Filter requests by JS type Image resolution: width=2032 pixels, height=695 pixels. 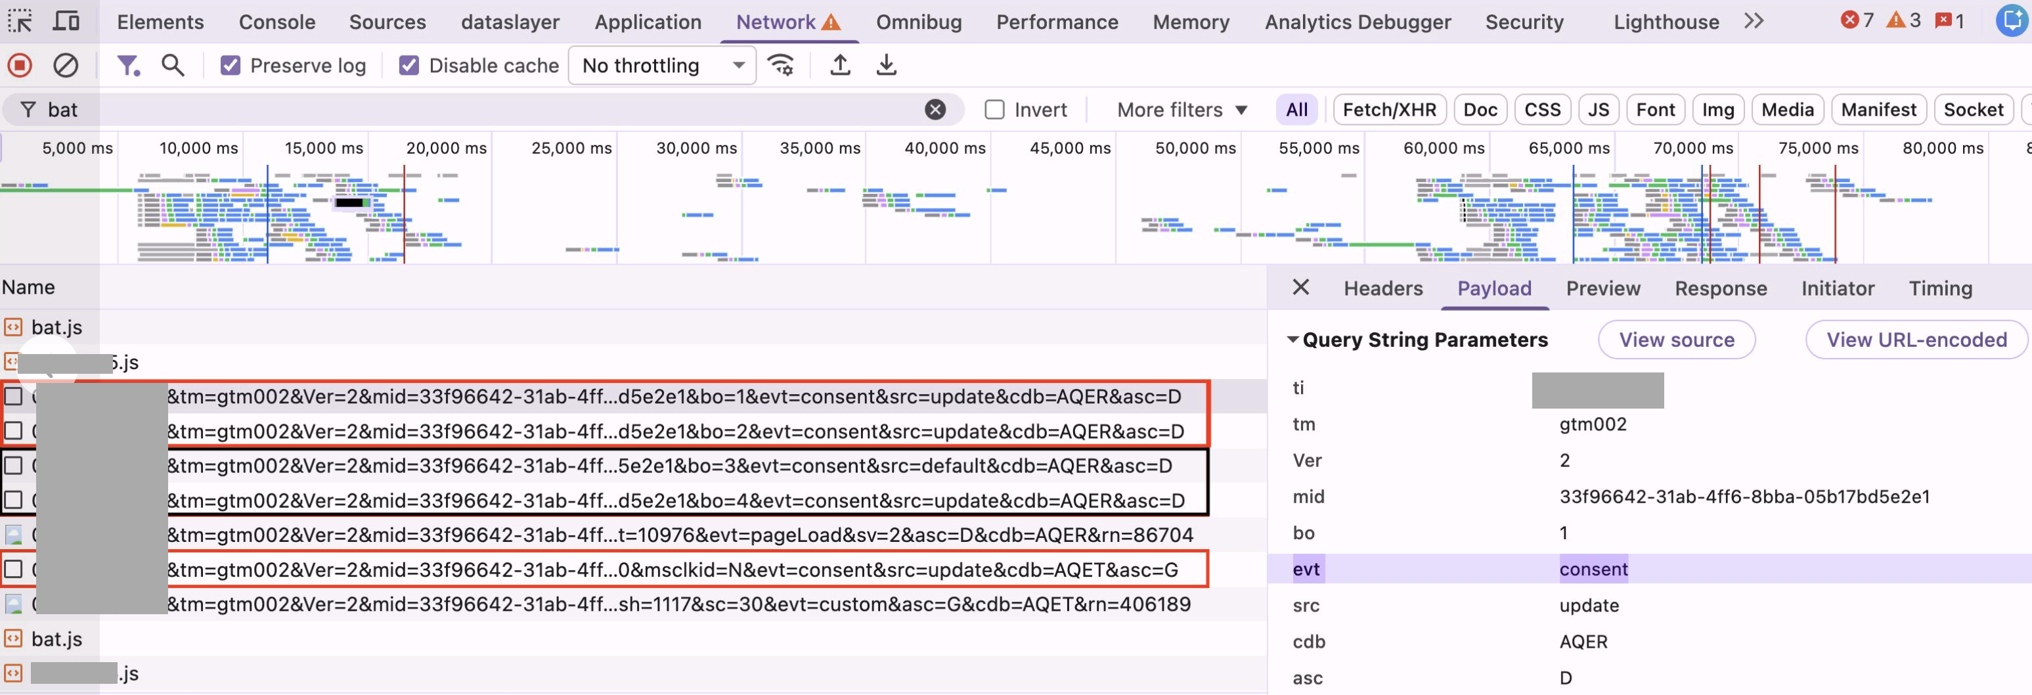pyautogui.click(x=1598, y=110)
